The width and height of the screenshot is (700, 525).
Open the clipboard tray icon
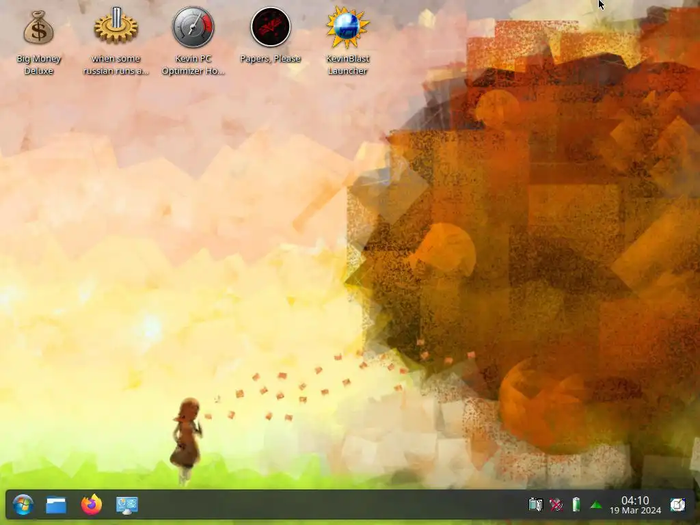535,505
